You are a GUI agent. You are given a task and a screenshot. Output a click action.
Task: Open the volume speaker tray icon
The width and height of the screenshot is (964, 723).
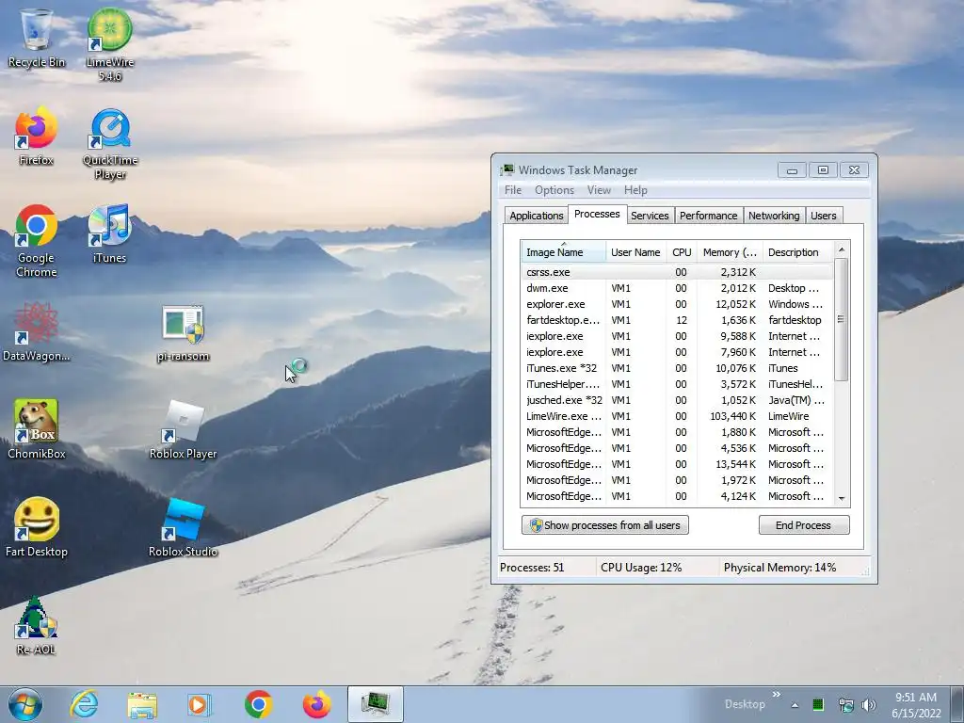coord(869,704)
